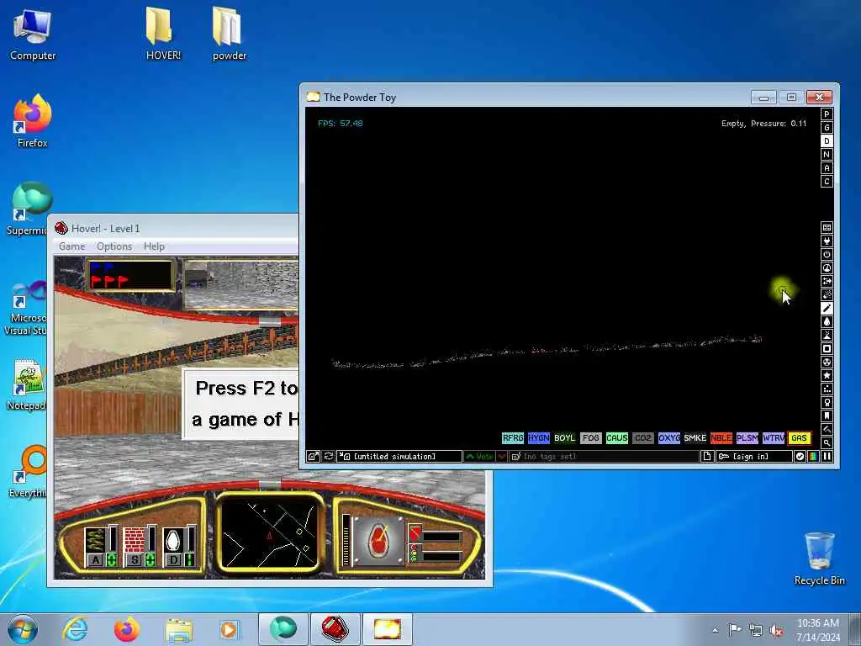The height and width of the screenshot is (646, 861).
Task: Open the Powders category with pile icon
Action: coord(827,335)
